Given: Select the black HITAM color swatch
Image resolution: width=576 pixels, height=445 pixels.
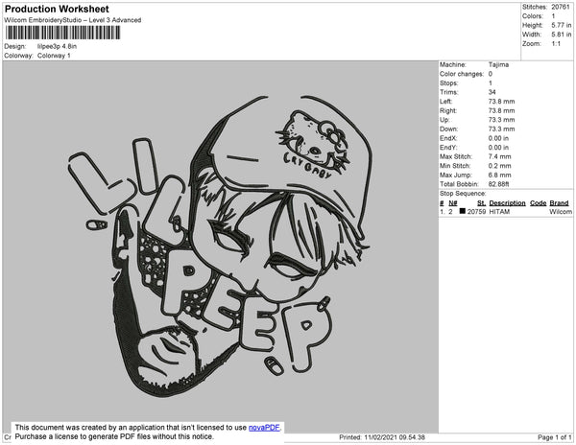Looking at the screenshot, I should [462, 211].
